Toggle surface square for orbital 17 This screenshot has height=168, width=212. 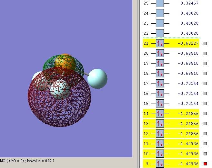205,84
